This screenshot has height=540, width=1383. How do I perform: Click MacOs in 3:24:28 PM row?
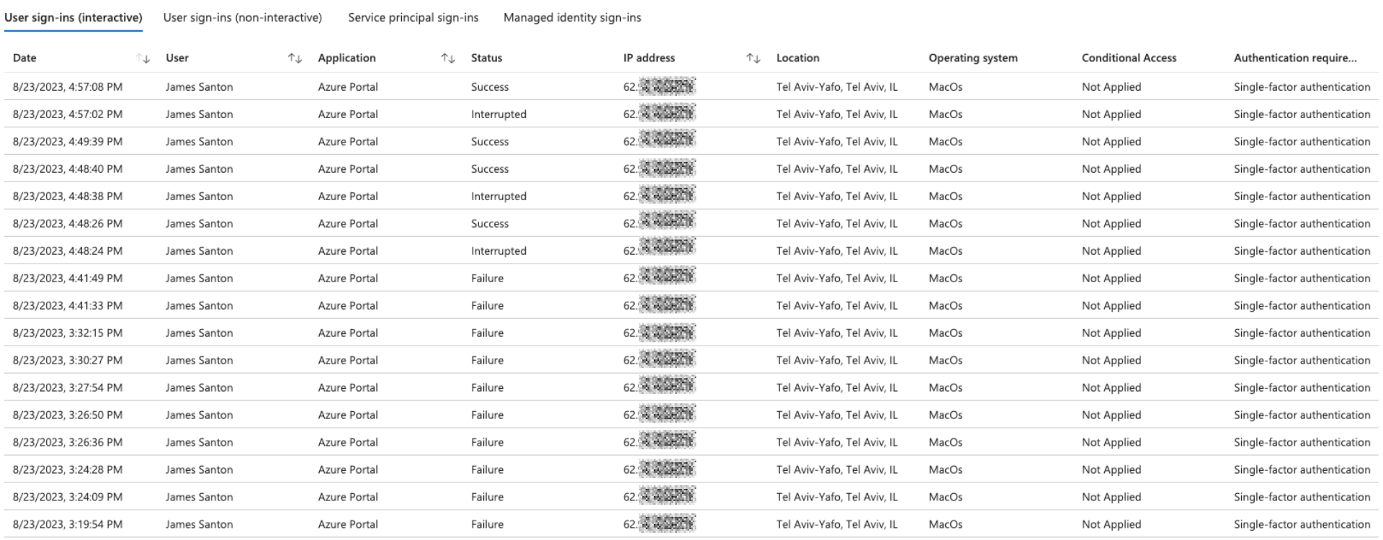coord(945,470)
